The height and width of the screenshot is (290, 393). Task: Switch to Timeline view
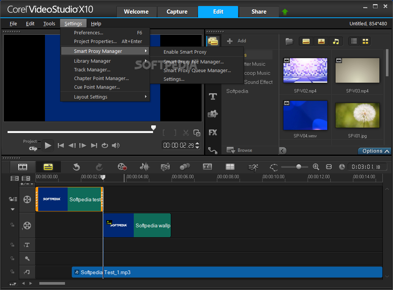click(x=48, y=167)
